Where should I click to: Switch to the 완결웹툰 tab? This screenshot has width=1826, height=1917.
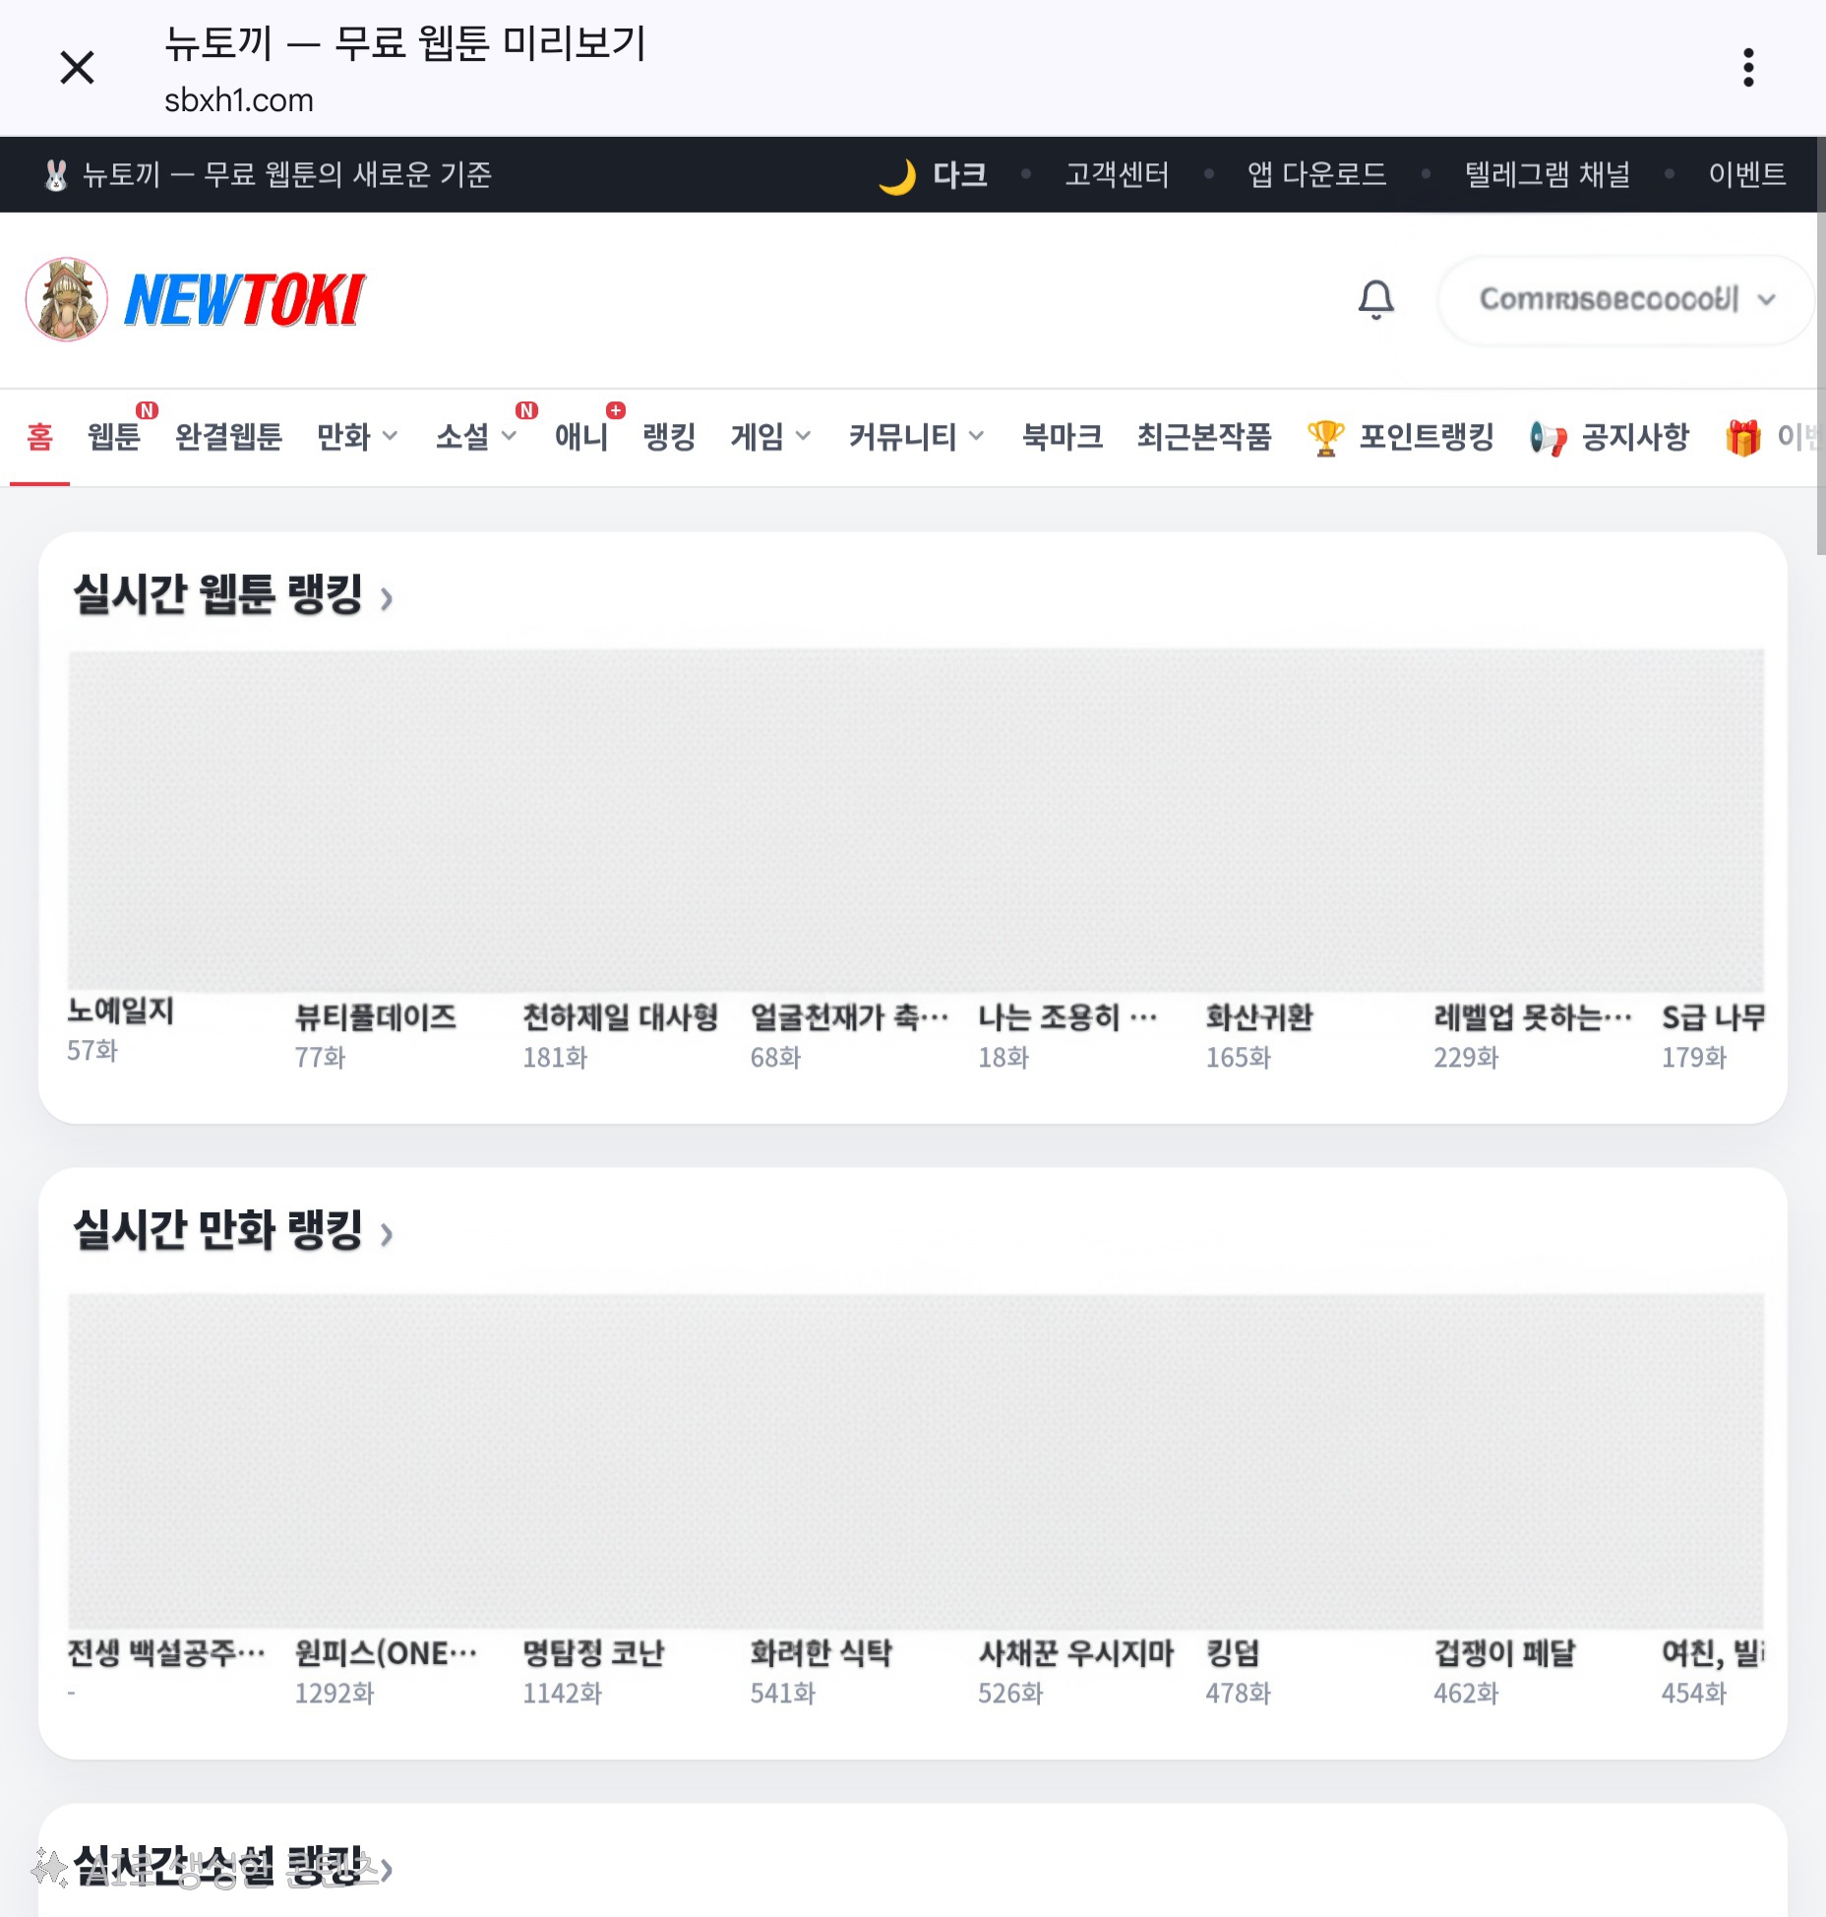tap(228, 436)
